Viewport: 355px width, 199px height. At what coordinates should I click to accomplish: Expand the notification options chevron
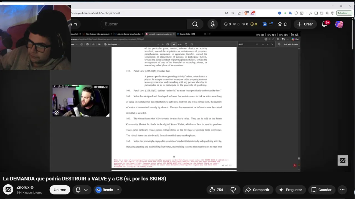coord(86,190)
